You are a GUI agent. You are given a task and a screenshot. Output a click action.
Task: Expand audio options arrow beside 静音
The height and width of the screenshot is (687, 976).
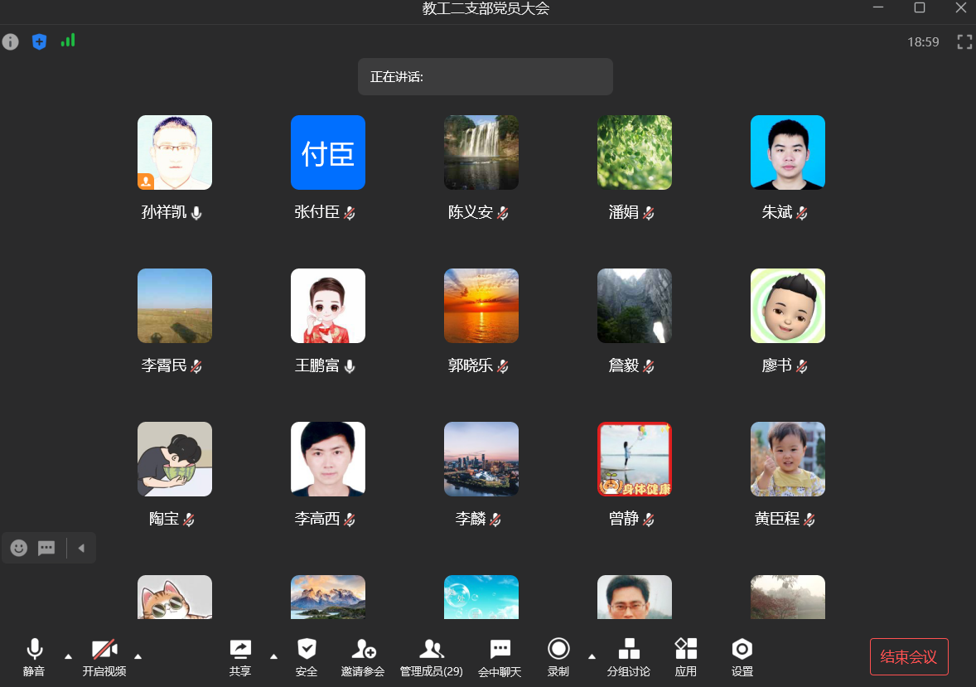pos(68,656)
